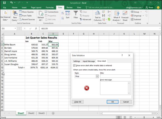Screen dimensions: 162x119
Task: Click the Clear All button
Action: coord(78,102)
